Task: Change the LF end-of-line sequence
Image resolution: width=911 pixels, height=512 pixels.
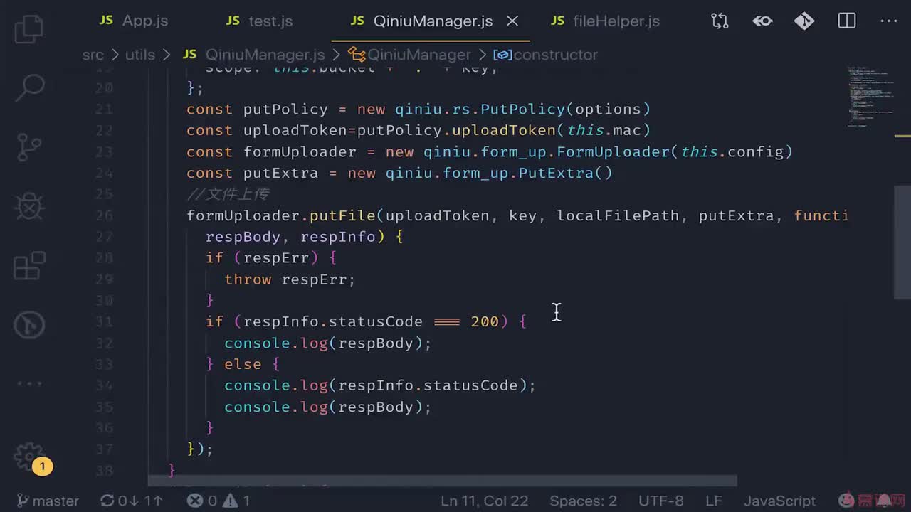Action: point(714,501)
